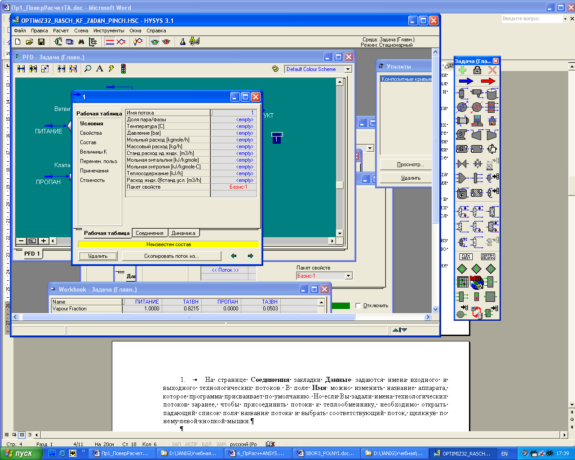Click the flask Basis Environment icon

coord(183,42)
